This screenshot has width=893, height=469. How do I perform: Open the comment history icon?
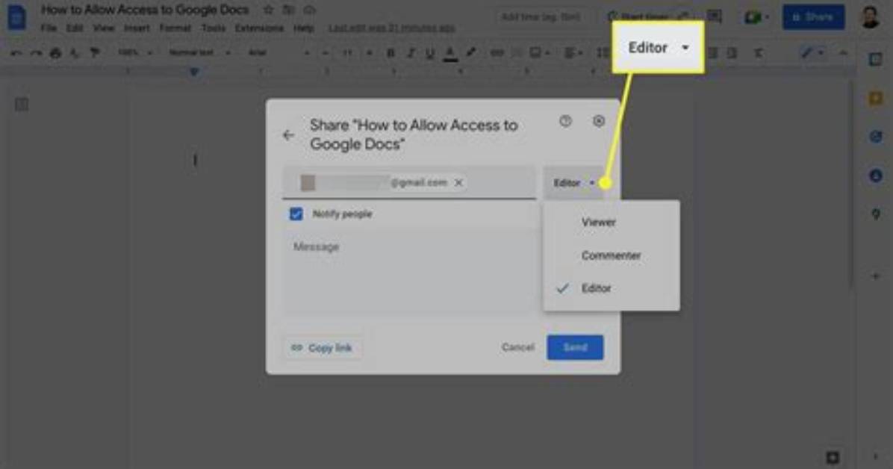point(714,16)
